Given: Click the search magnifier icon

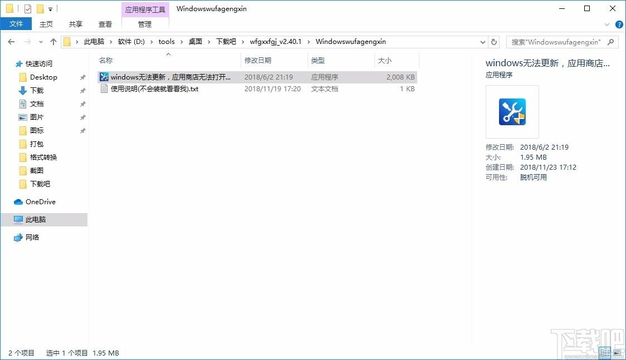Looking at the screenshot, I should [610, 42].
